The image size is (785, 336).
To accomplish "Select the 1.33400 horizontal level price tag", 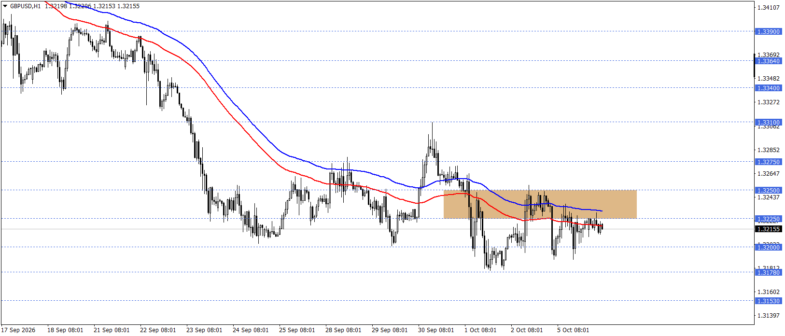I will [768, 88].
